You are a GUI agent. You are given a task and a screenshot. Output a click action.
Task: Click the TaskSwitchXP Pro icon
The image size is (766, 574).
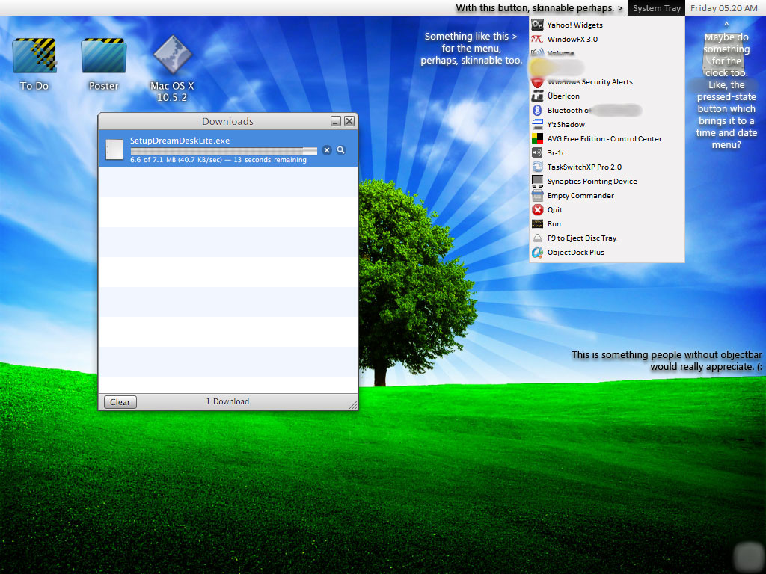(537, 167)
